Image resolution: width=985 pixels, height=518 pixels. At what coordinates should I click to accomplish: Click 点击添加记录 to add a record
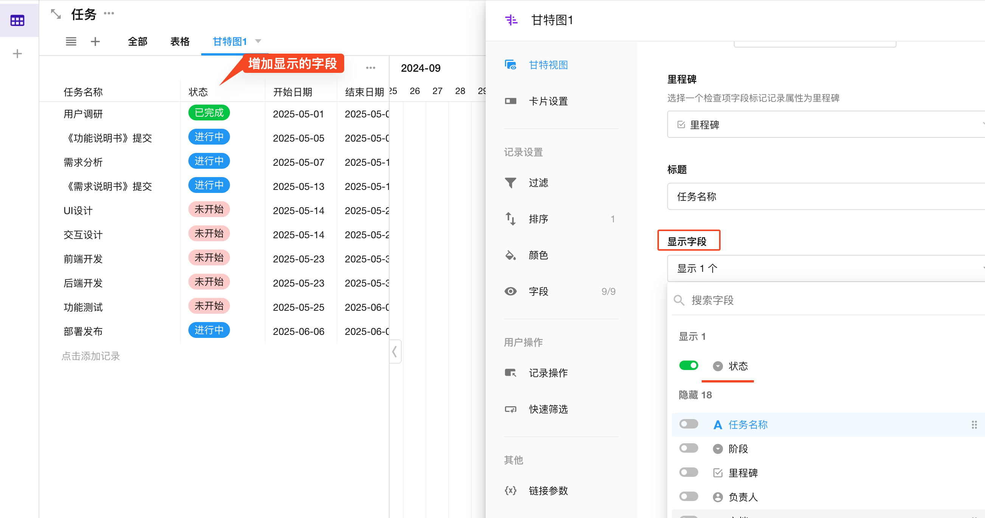tap(91, 356)
